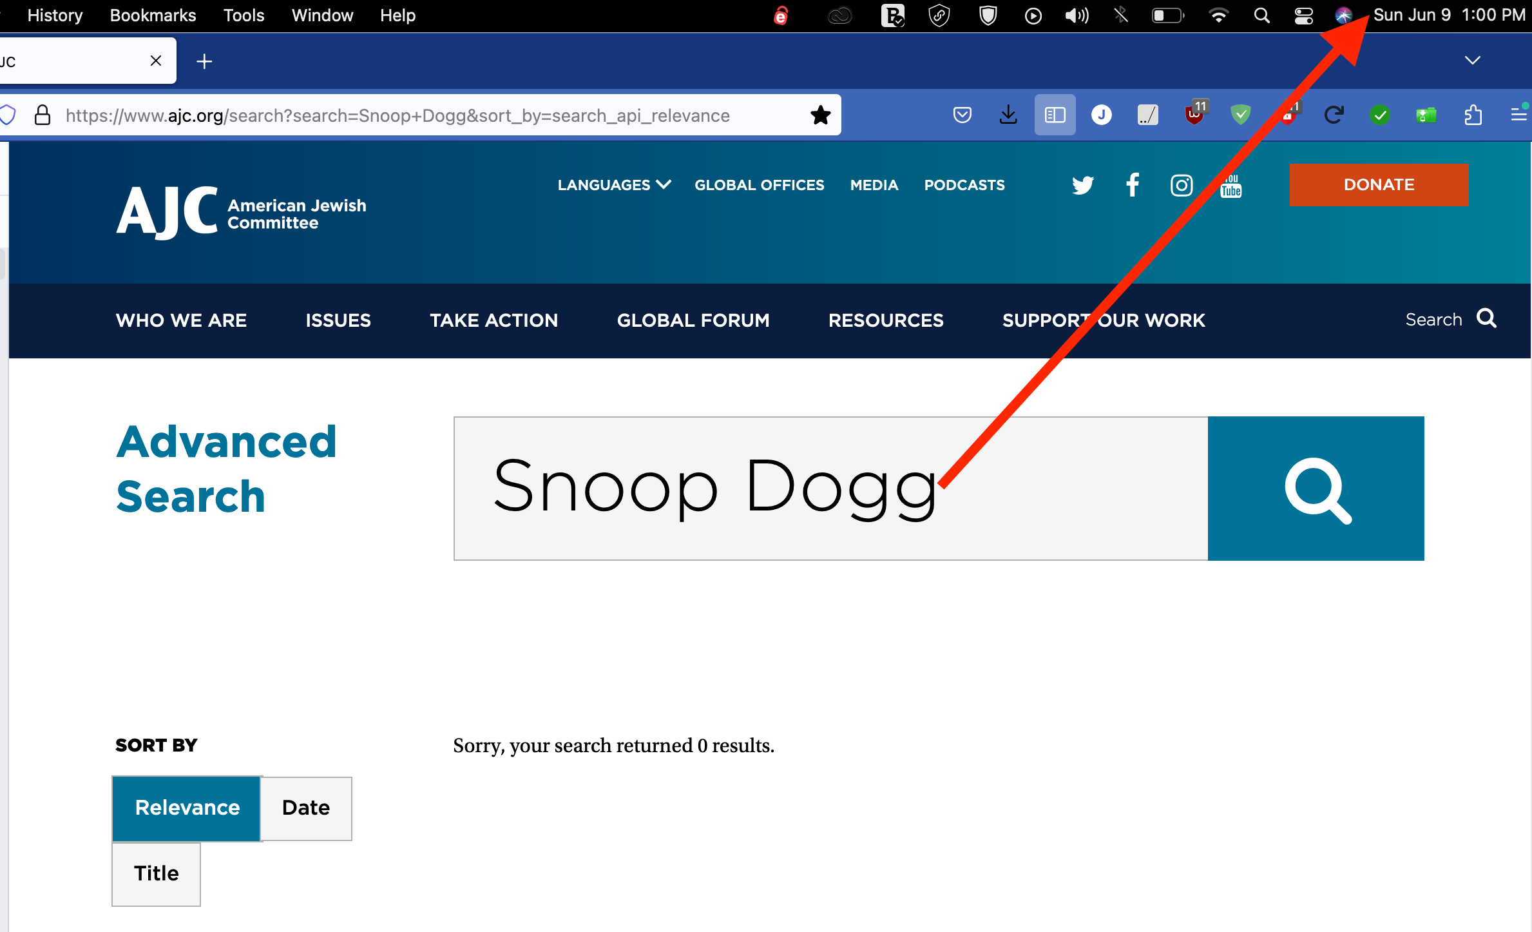Click the grey slash-page extension icon
Screen dimensions: 1532x932
[1147, 115]
